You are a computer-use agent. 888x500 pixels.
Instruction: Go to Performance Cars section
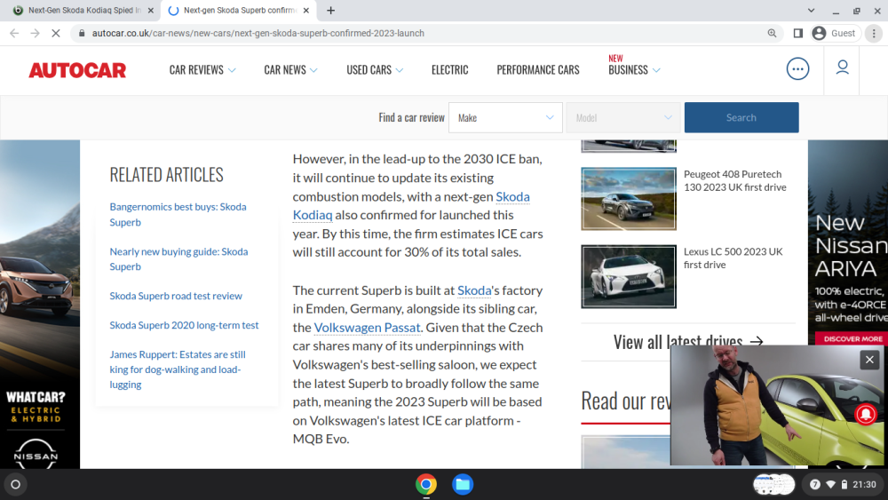pos(538,70)
